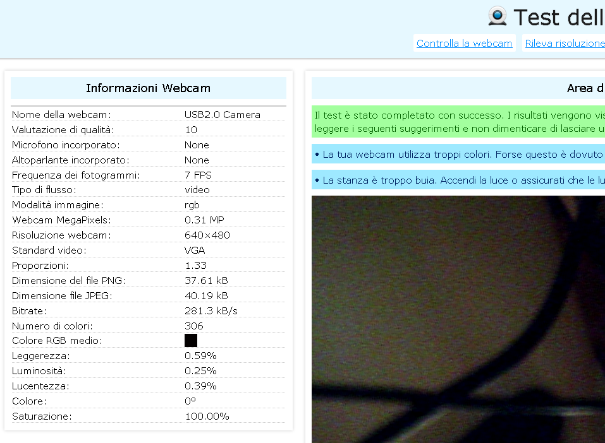Click the 'Nome della webcam:' label
The image size is (605, 443).
(61, 115)
